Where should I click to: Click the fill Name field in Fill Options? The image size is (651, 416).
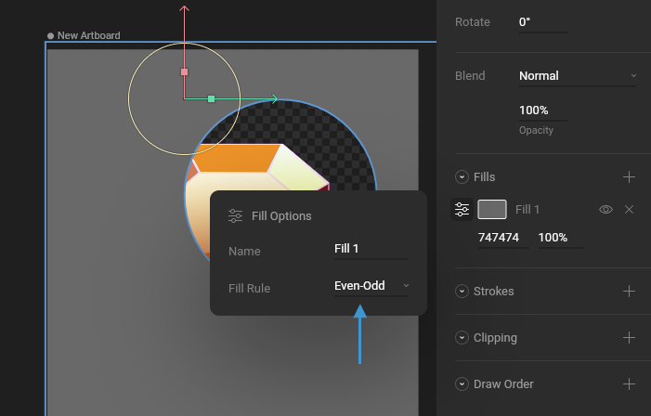pyautogui.click(x=371, y=249)
